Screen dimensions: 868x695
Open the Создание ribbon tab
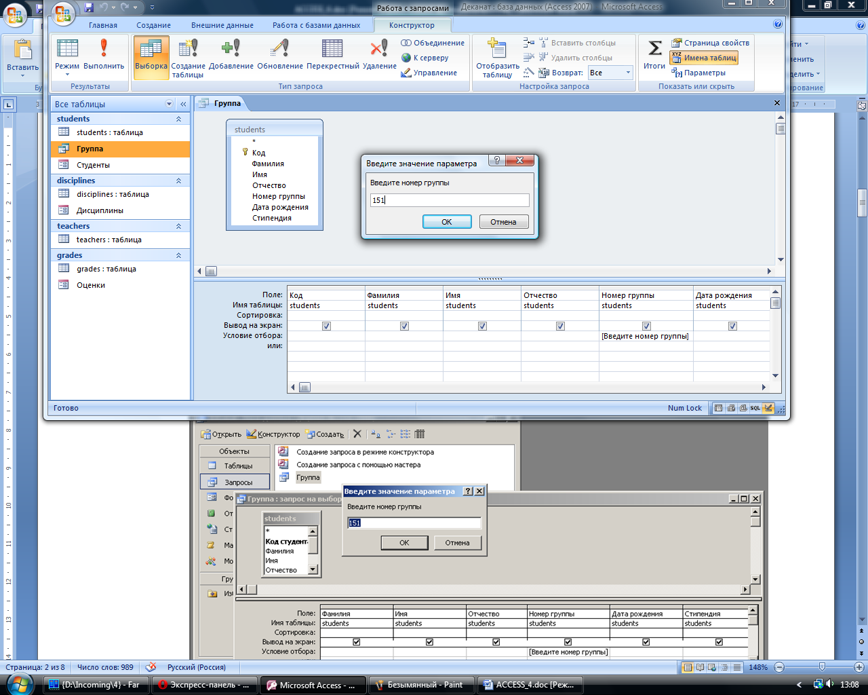(x=154, y=25)
